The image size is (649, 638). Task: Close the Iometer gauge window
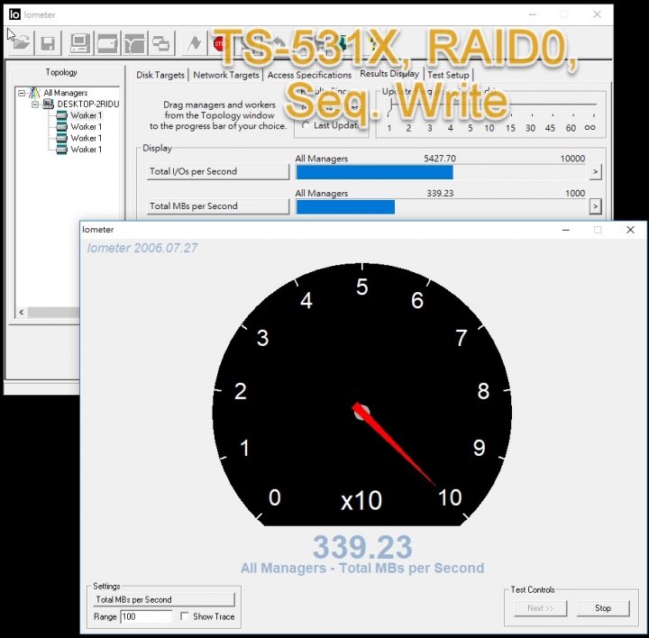[x=630, y=230]
